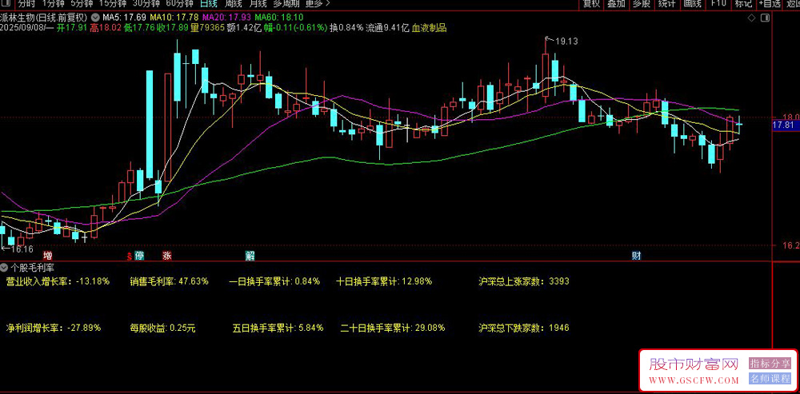The width and height of the screenshot is (800, 394).
Task: Expand the 更多 > period options
Action: click(x=318, y=3)
